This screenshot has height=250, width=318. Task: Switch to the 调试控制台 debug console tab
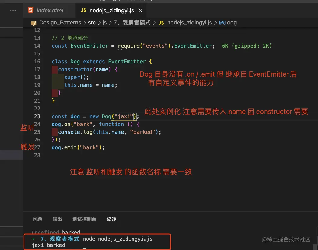84,219
